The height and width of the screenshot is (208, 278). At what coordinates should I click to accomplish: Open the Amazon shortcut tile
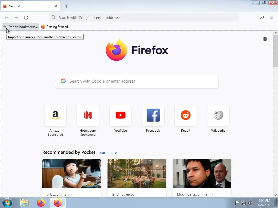[x=55, y=115]
